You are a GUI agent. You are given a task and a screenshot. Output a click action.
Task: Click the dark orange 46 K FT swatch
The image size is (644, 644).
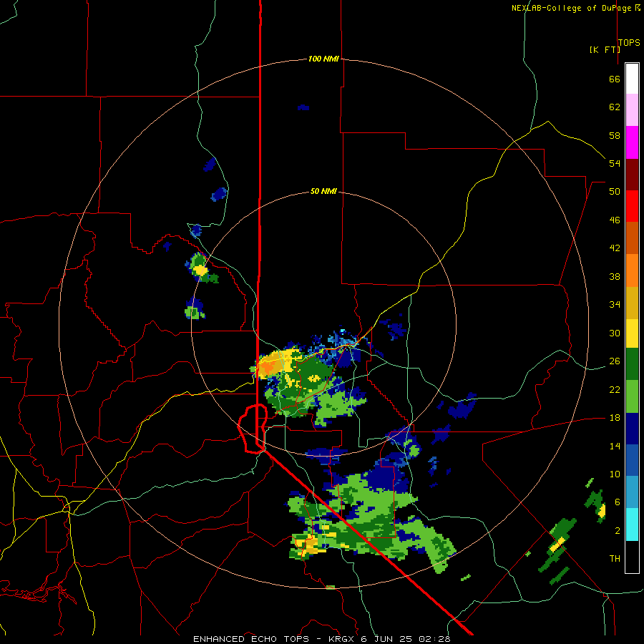click(632, 238)
